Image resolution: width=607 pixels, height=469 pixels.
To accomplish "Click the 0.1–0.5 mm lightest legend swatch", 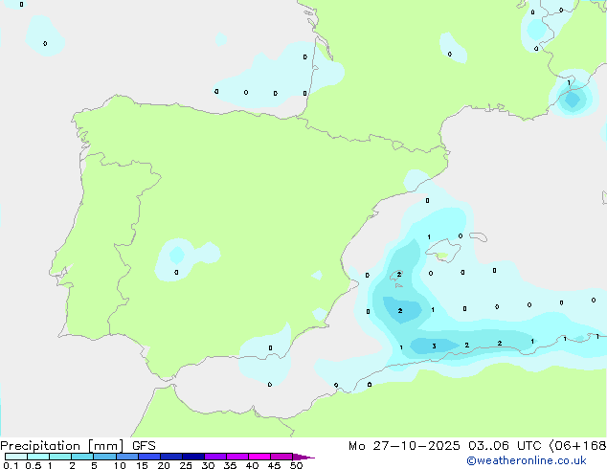I will coord(16,457).
